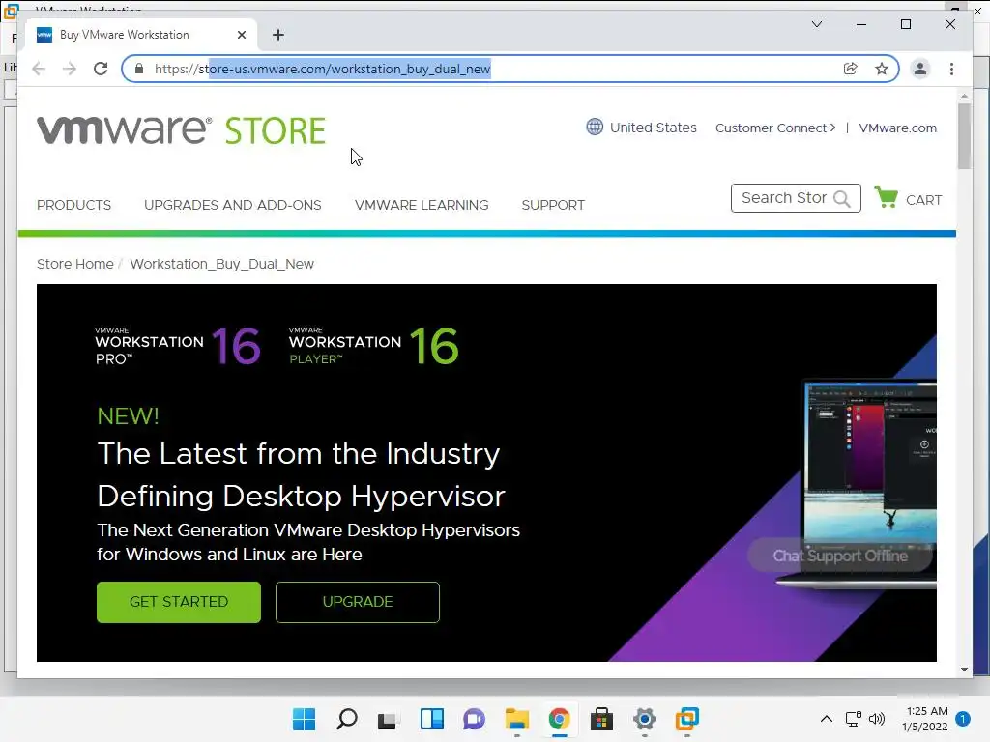Go back to previous page in Chrome

coord(39,69)
